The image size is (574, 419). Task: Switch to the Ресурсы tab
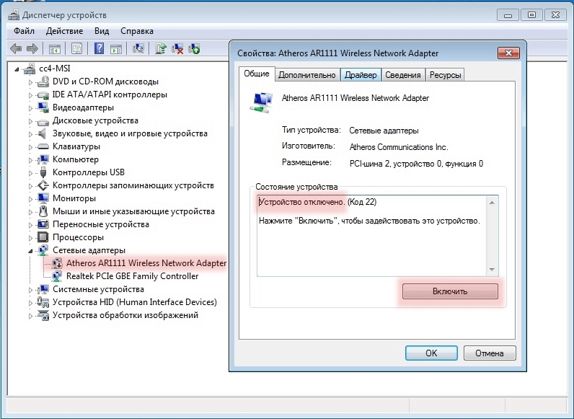pyautogui.click(x=445, y=75)
